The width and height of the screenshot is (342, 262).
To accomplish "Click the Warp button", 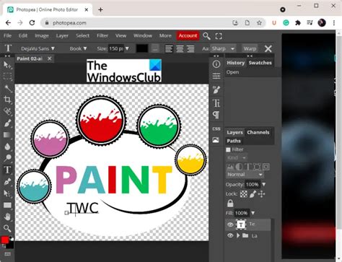I will 250,48.
